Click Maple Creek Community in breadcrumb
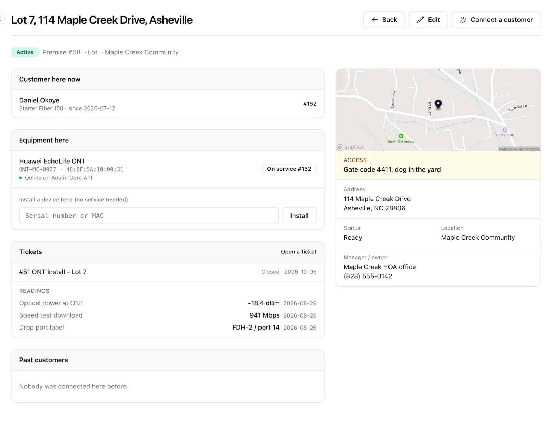The image size is (552, 425). pyautogui.click(x=142, y=52)
